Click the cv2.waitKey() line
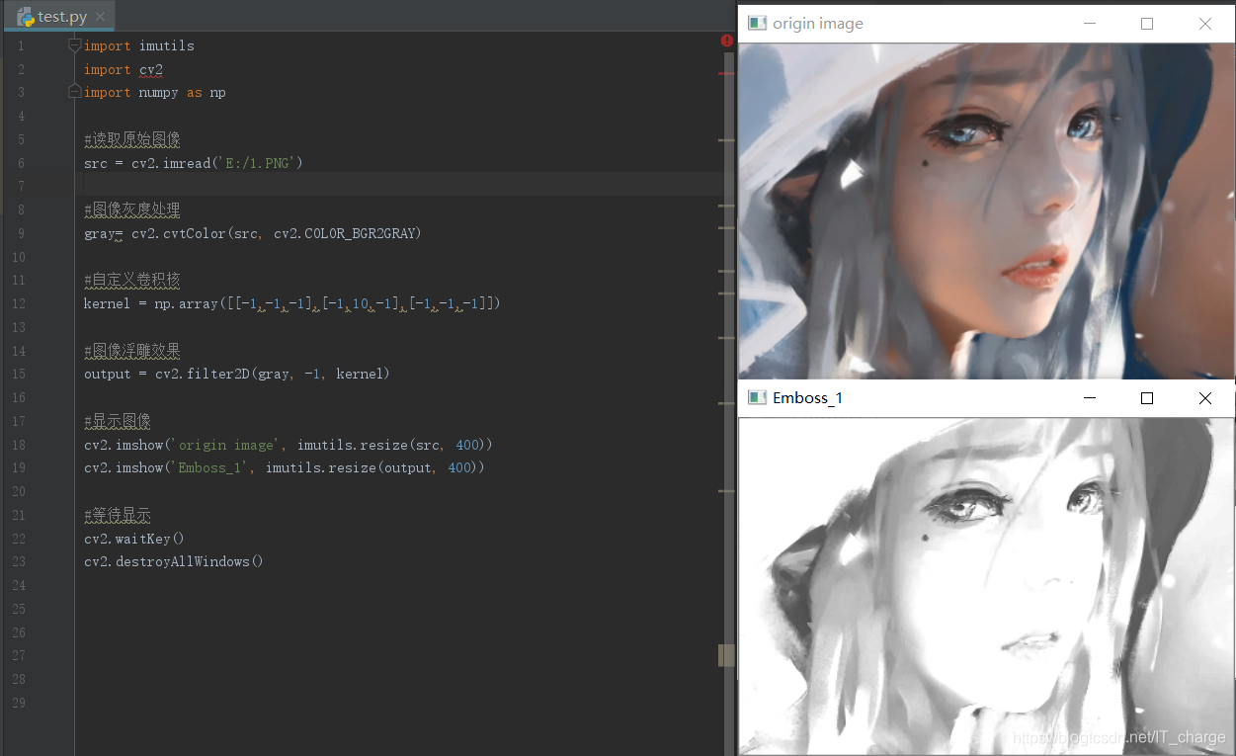The width and height of the screenshot is (1236, 756). point(134,539)
